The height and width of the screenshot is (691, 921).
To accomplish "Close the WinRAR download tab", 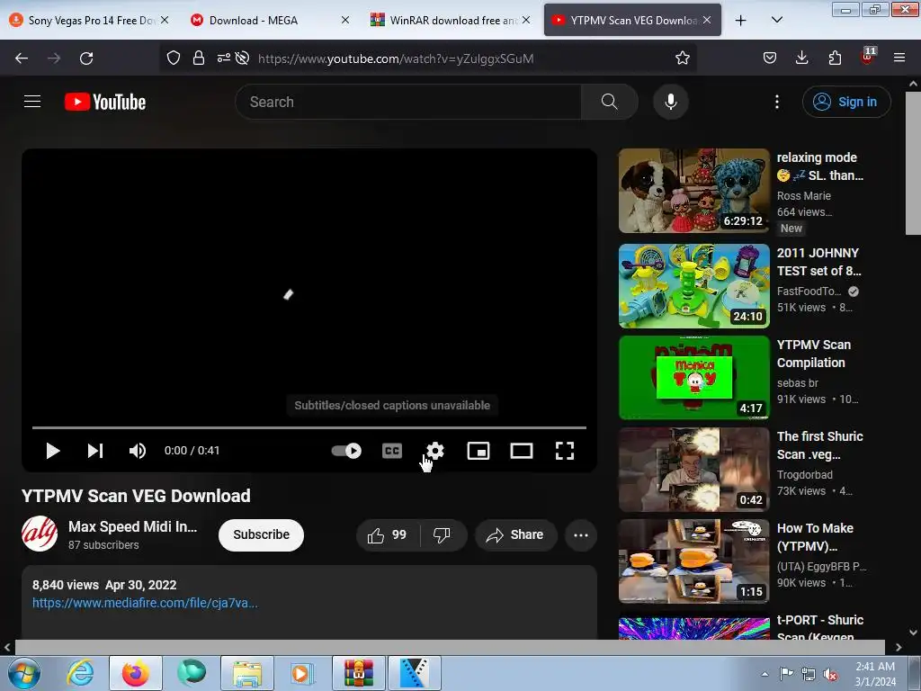I will 526,20.
